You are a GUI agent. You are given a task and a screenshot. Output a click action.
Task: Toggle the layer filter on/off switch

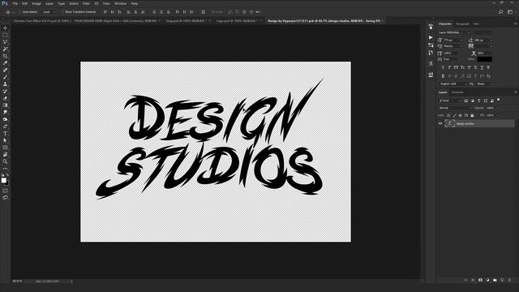pyautogui.click(x=499, y=100)
